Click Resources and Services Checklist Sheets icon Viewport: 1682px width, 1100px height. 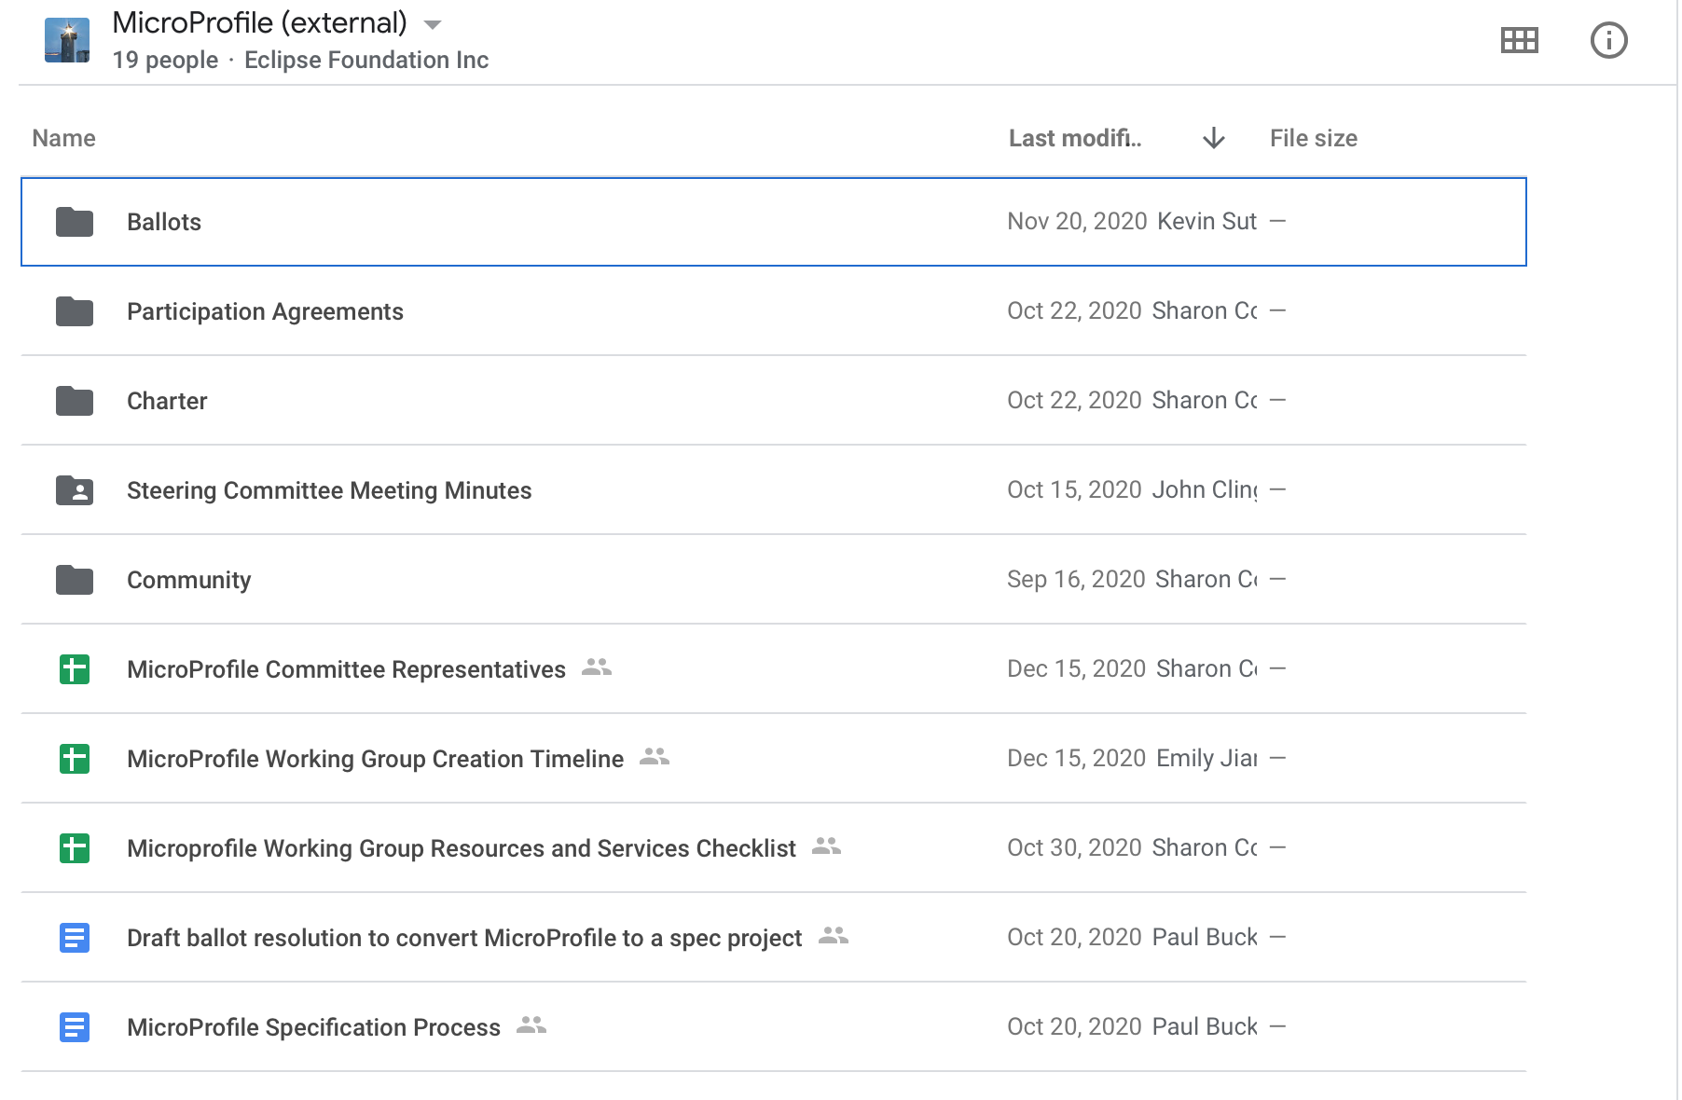pyautogui.click(x=75, y=848)
